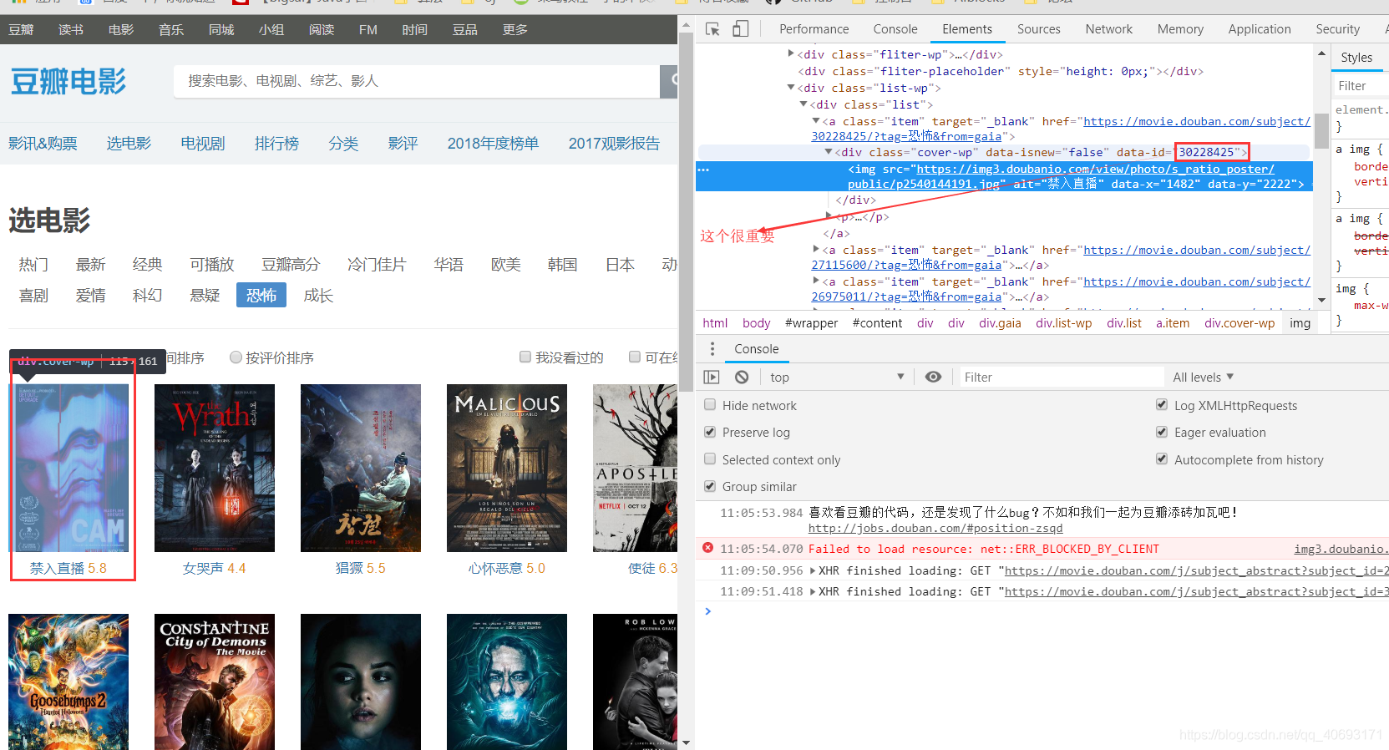Select the 经典 tag
The width and height of the screenshot is (1389, 750).
[x=147, y=265]
